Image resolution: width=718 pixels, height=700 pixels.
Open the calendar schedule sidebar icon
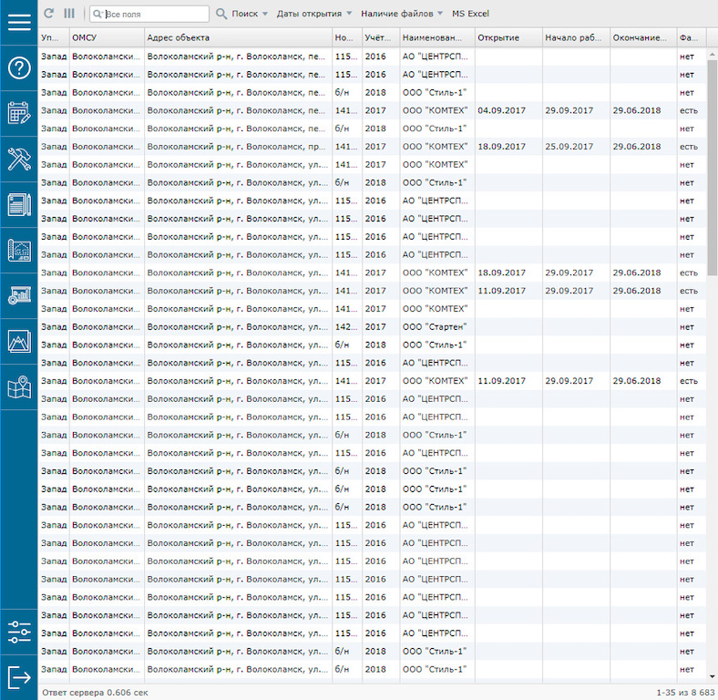(19, 113)
